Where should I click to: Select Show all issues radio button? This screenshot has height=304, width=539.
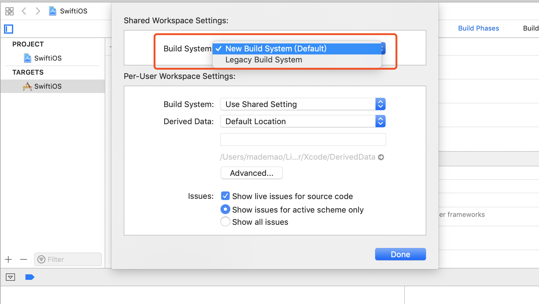pos(225,222)
